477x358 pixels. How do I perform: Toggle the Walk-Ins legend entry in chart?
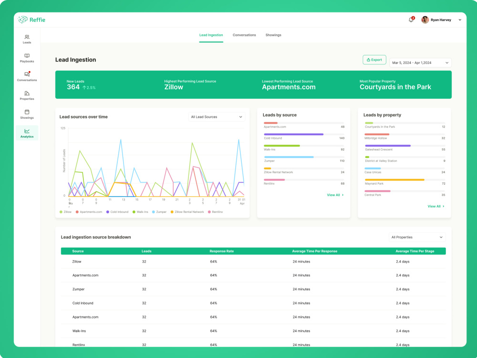(x=140, y=212)
